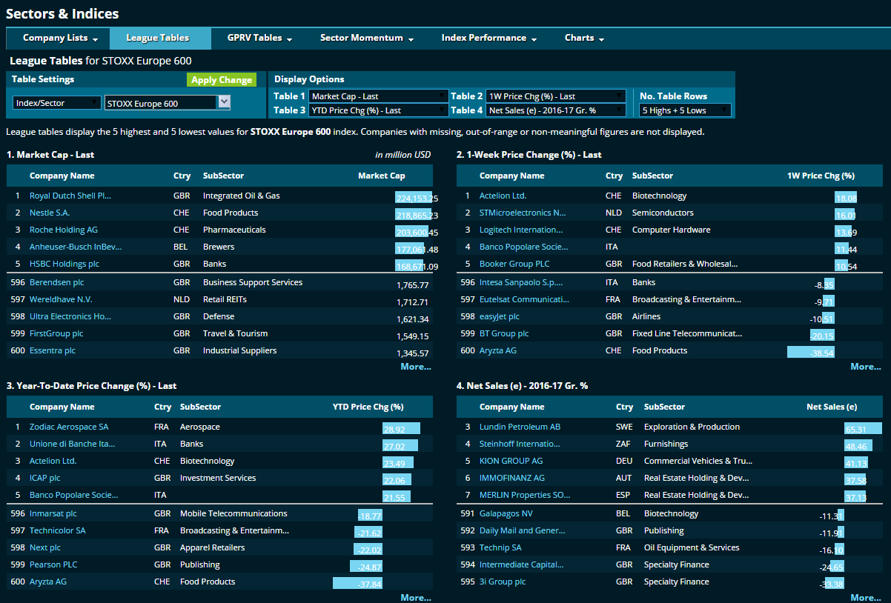This screenshot has width=891, height=603.
Task: Open Table 1 Market Cap dropdown
Action: [x=379, y=96]
